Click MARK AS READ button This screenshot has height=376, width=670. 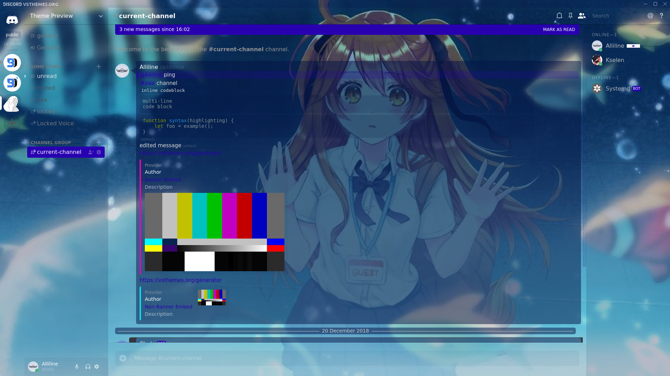coord(559,30)
